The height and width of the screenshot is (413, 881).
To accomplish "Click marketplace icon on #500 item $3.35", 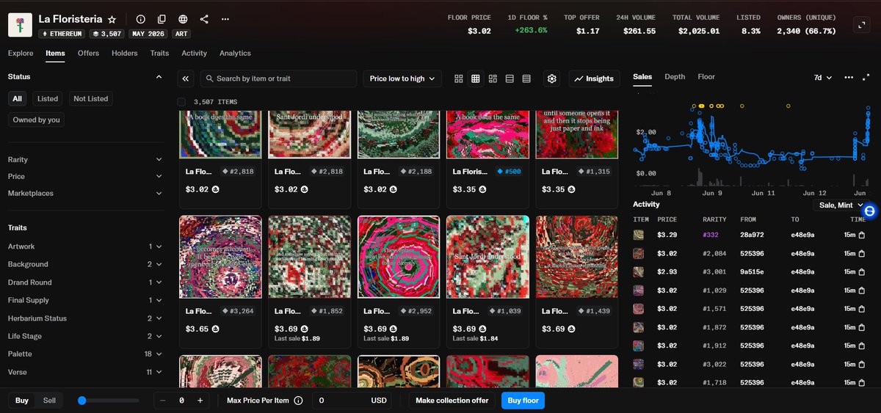I will [483, 189].
